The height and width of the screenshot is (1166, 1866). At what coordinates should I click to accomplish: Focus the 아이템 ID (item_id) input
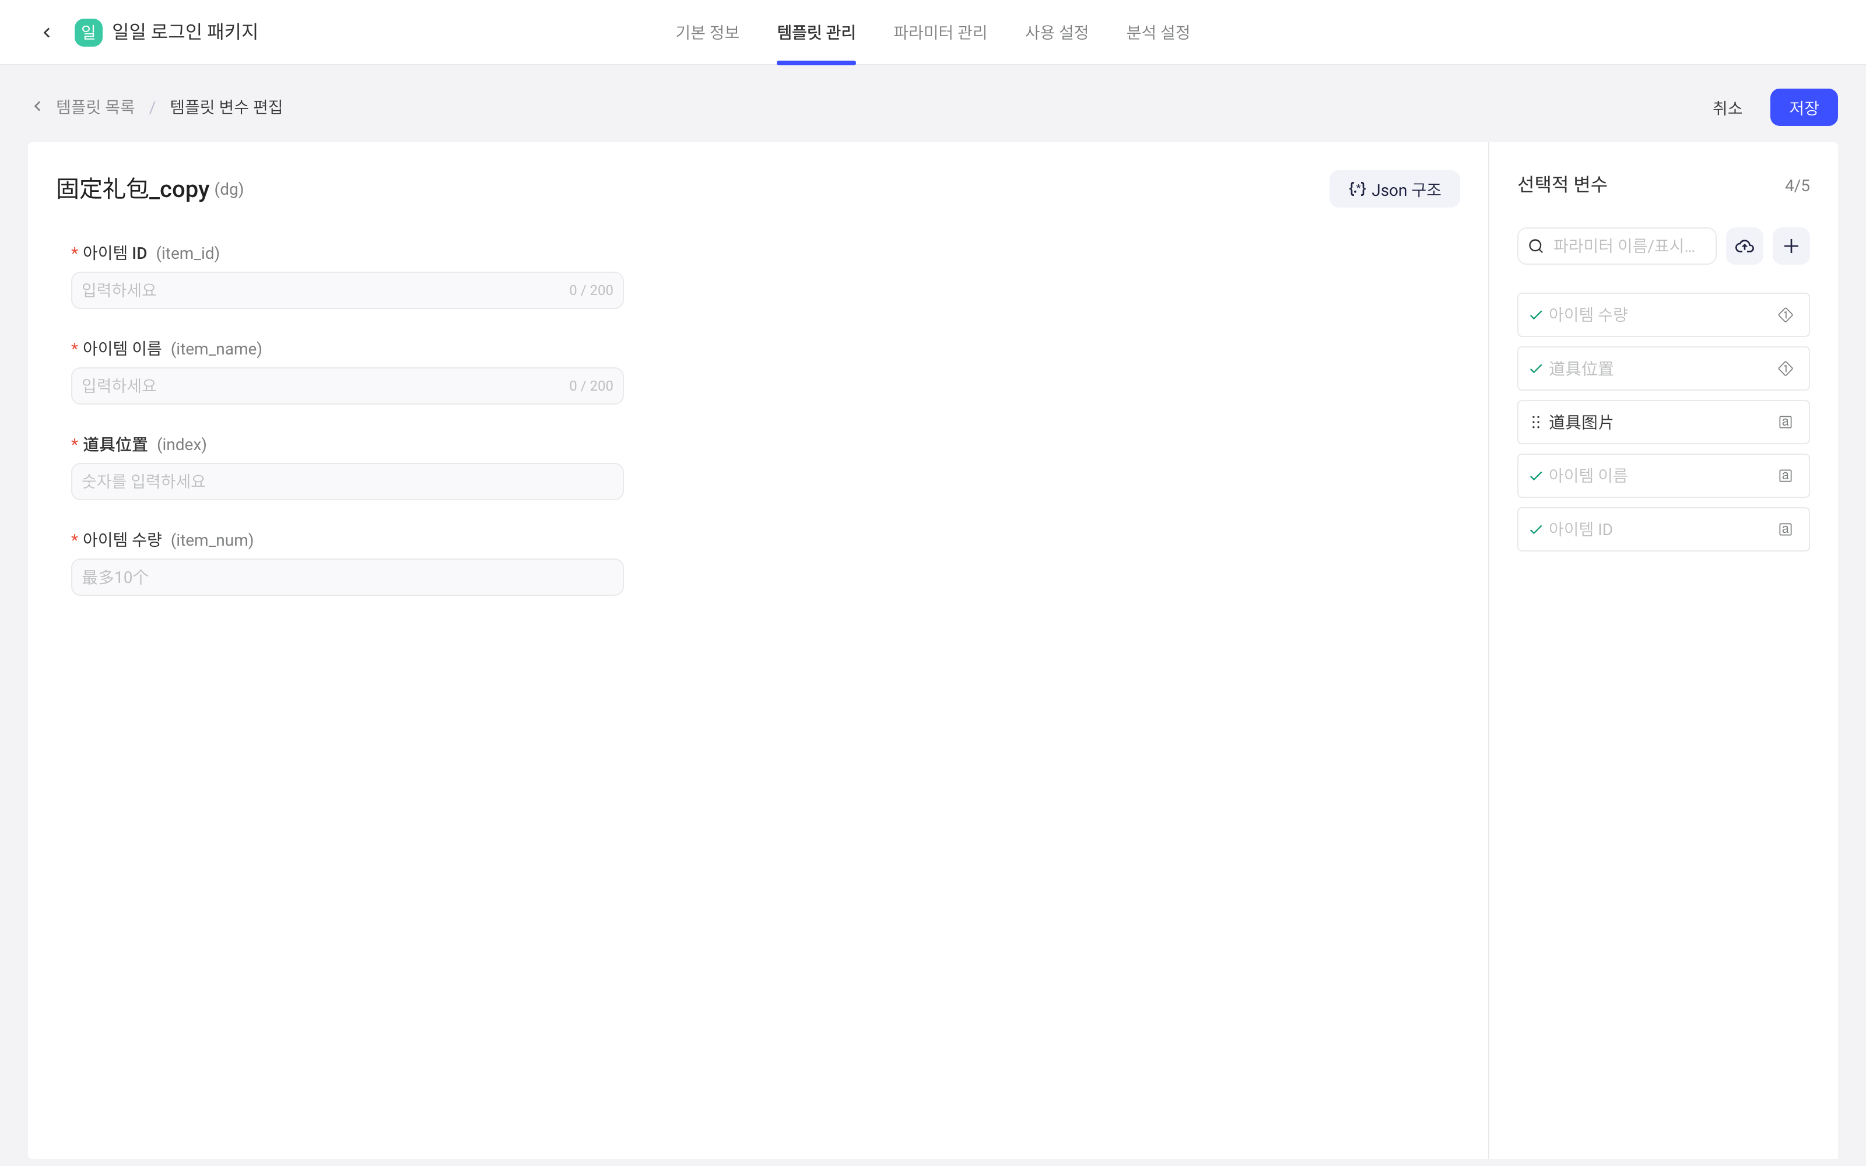347,290
